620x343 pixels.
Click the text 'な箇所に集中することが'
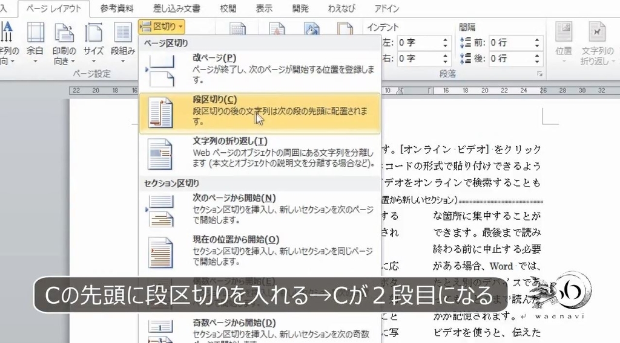[487, 216]
